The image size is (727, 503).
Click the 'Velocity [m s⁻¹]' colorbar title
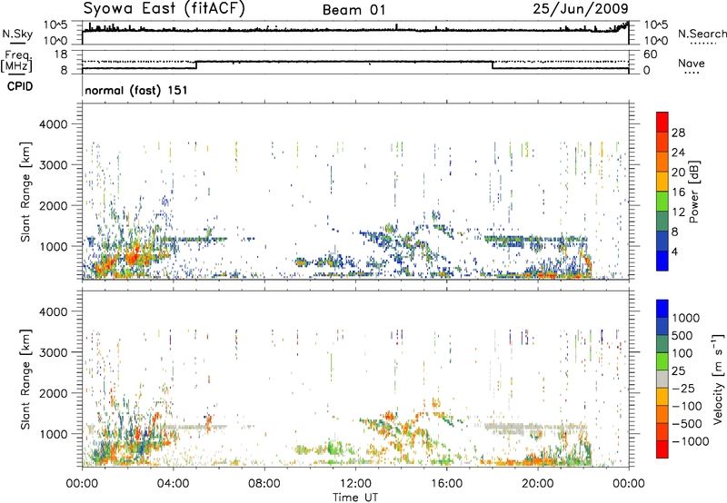click(718, 379)
